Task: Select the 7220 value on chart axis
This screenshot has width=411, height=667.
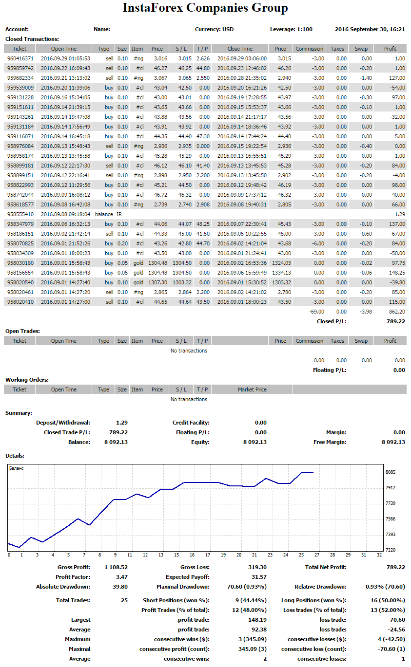Action: click(x=391, y=550)
